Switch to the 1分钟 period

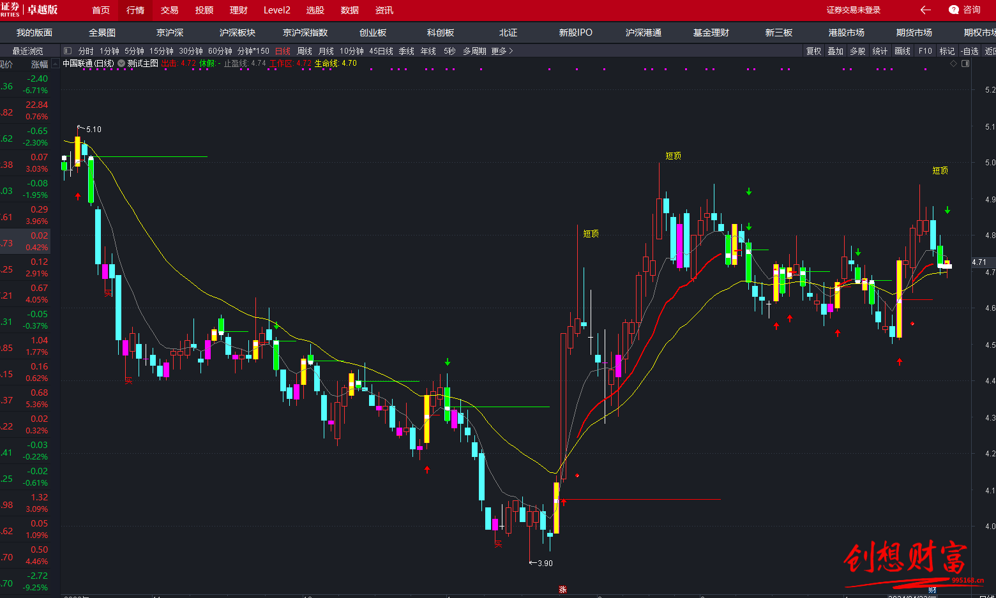coord(109,51)
